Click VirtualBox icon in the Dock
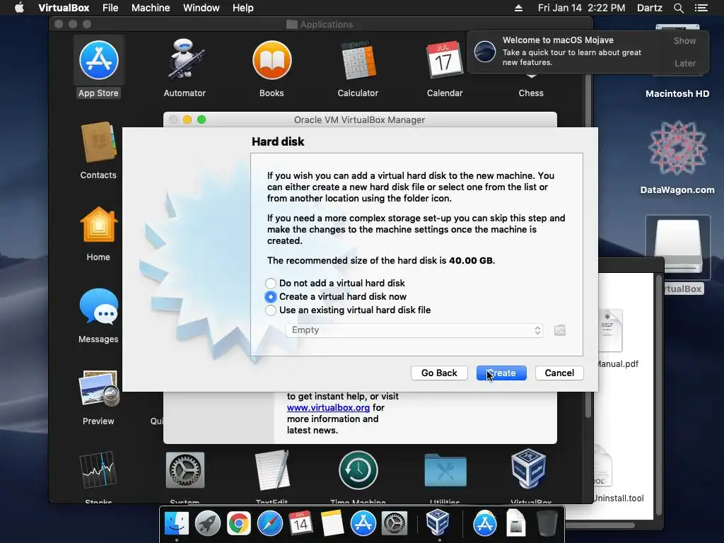724x543 pixels. 438,523
